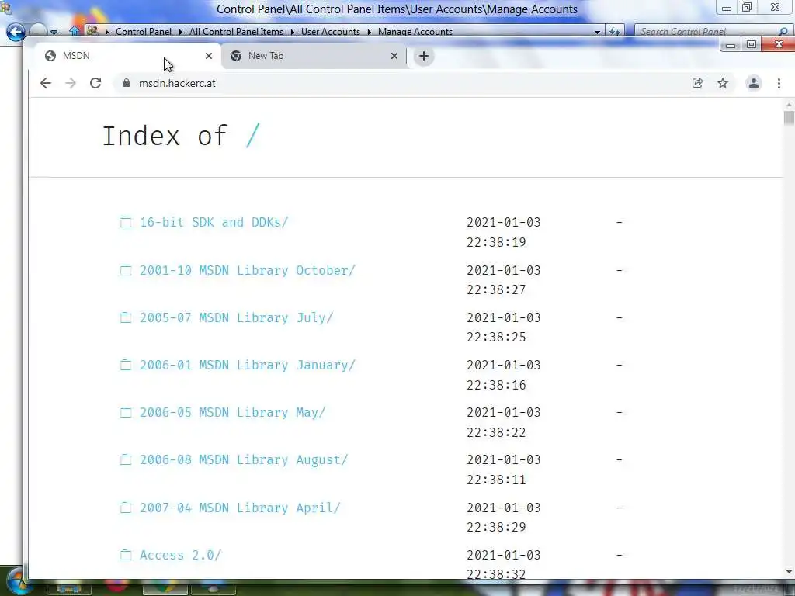This screenshot has width=795, height=596.
Task: Click folder icon beside 2006-05 MSDN Library May
Action: point(126,412)
